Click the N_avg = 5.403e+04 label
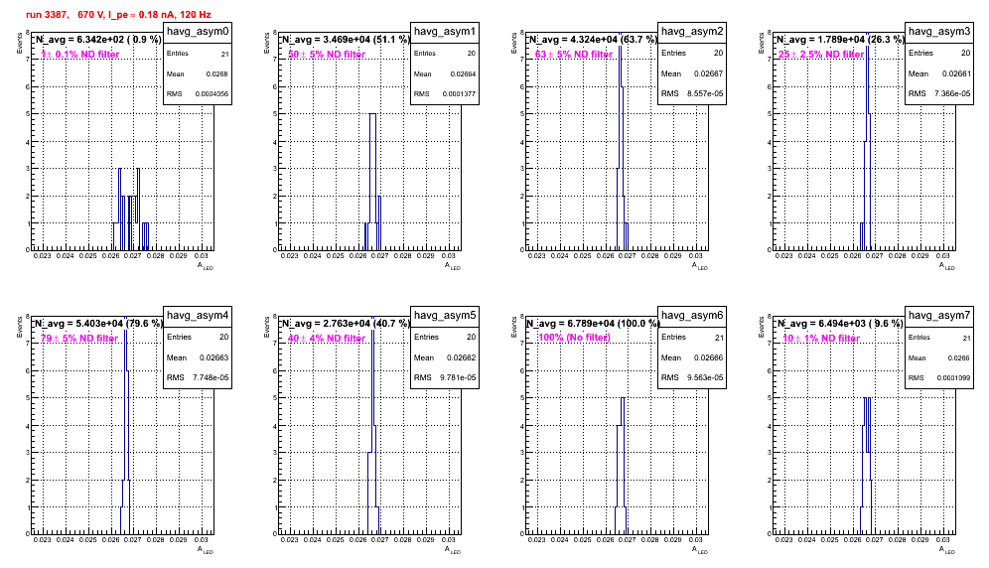Screen dimensions: 989x568 (x=98, y=323)
